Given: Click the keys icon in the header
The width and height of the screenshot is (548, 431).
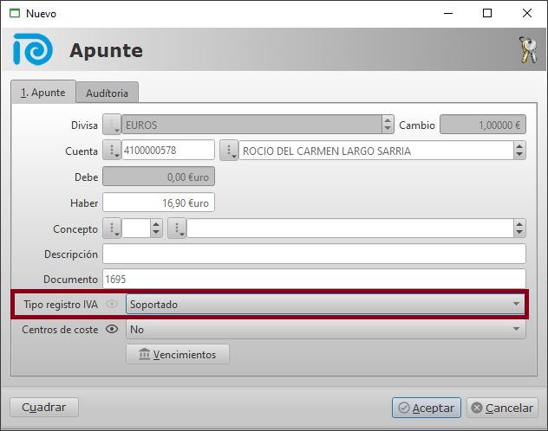Looking at the screenshot, I should [x=526, y=50].
